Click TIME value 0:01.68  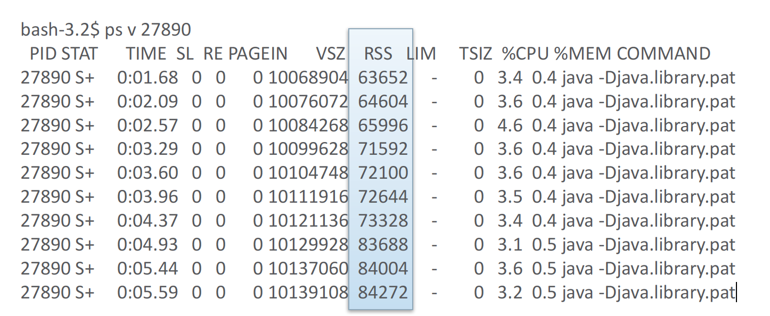point(148,78)
